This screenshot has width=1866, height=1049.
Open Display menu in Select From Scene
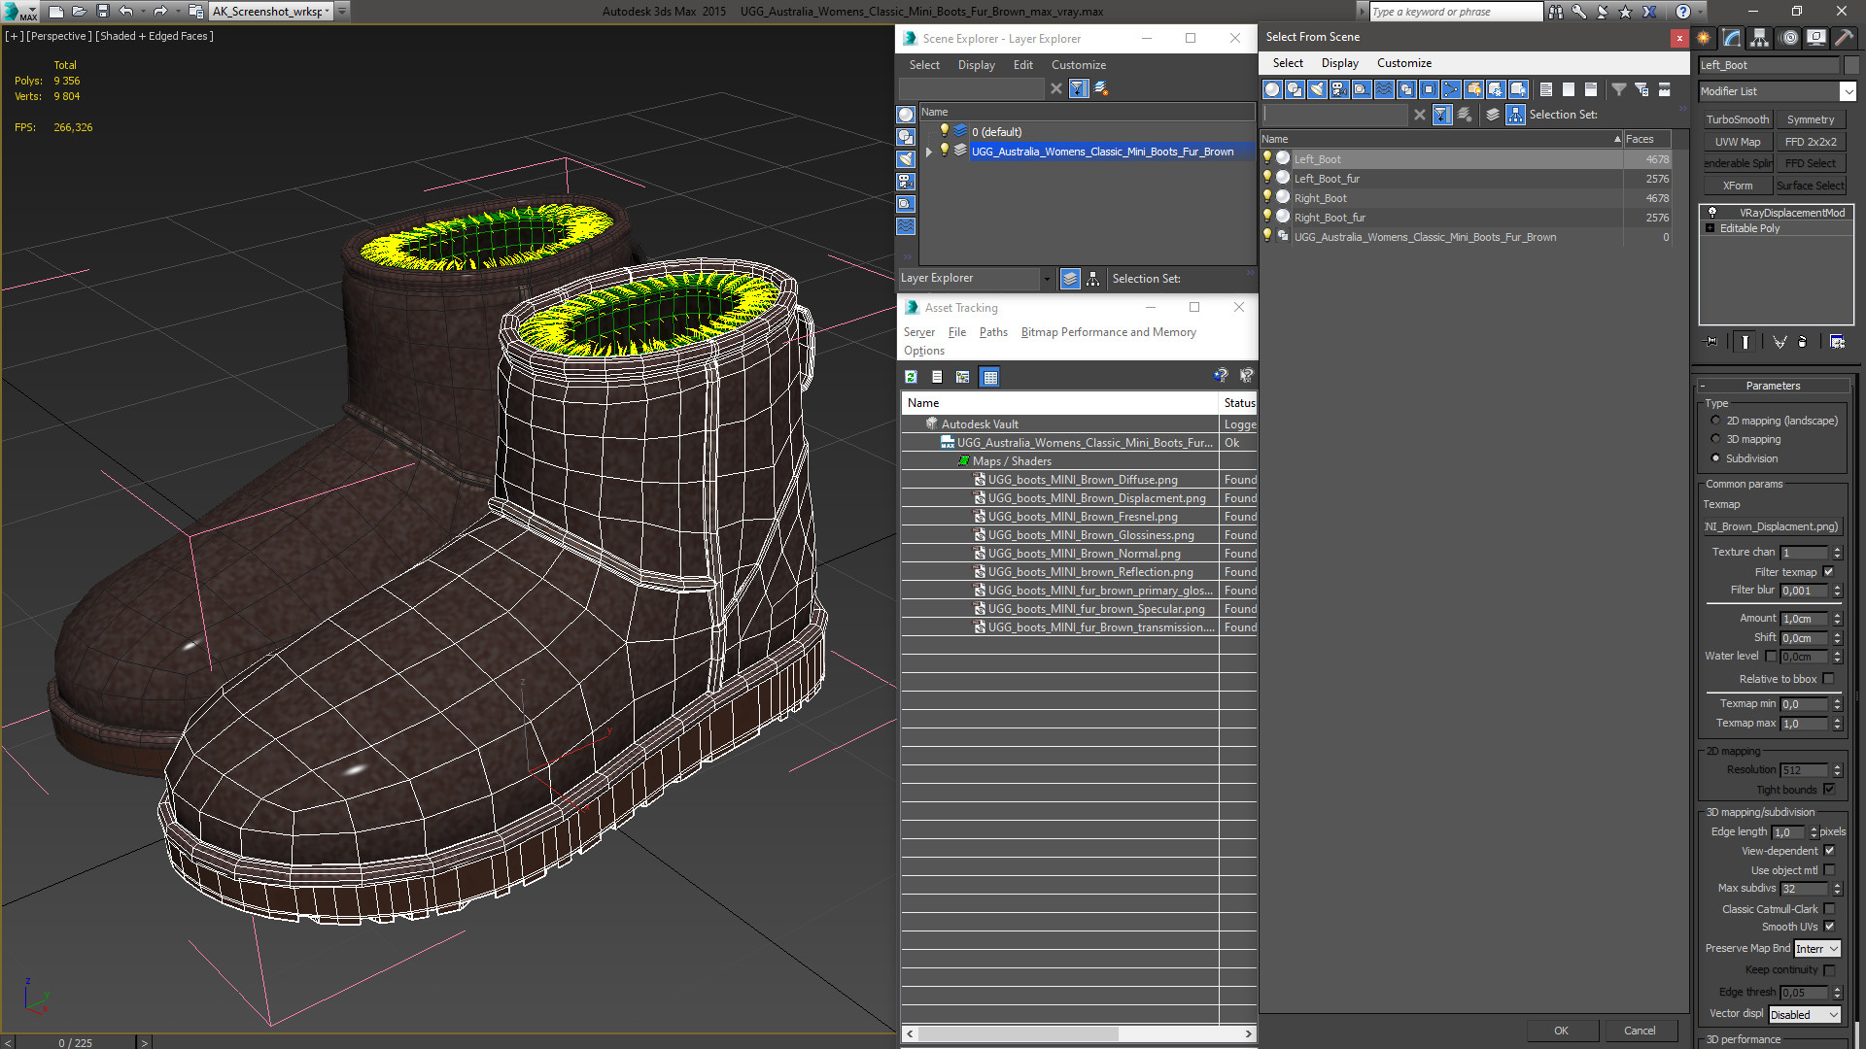pos(1339,63)
